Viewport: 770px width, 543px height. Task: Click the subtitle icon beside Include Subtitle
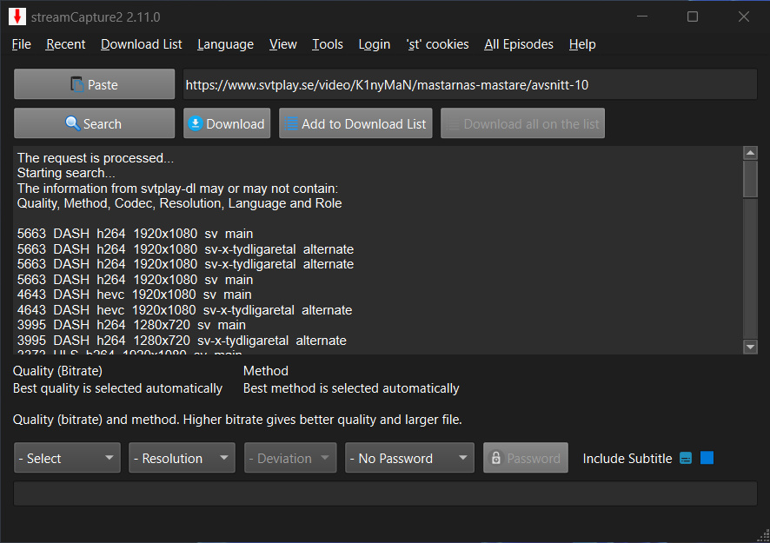[x=686, y=458]
